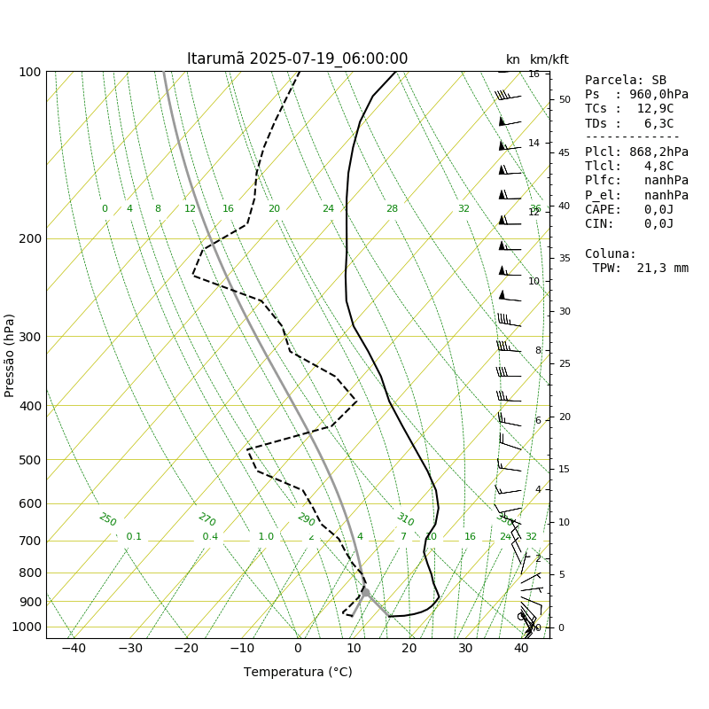Click the CAPE: 0,0J readout
This screenshot has height=709, width=709.
[x=629, y=209]
